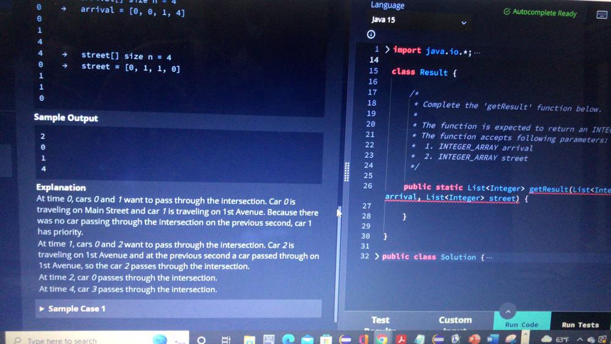The image size is (611, 344).
Task: Click the problem description vertical scrollbar
Action: (338, 264)
